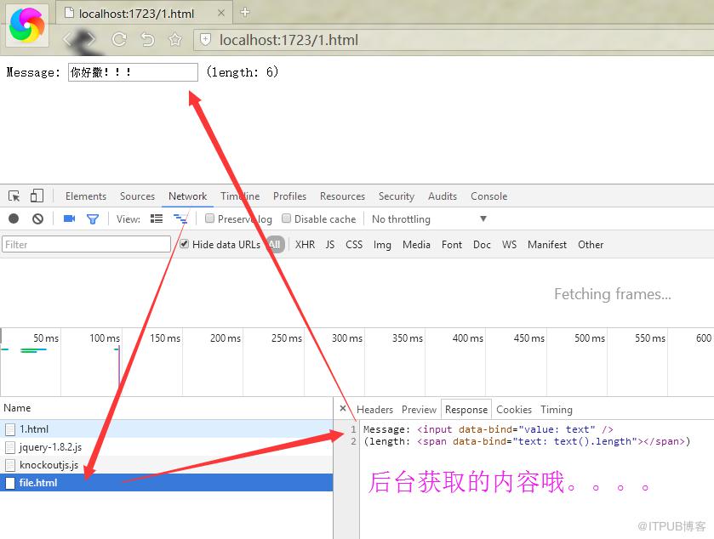This screenshot has height=539, width=714.
Task: Clear the network log
Action: coord(37,218)
